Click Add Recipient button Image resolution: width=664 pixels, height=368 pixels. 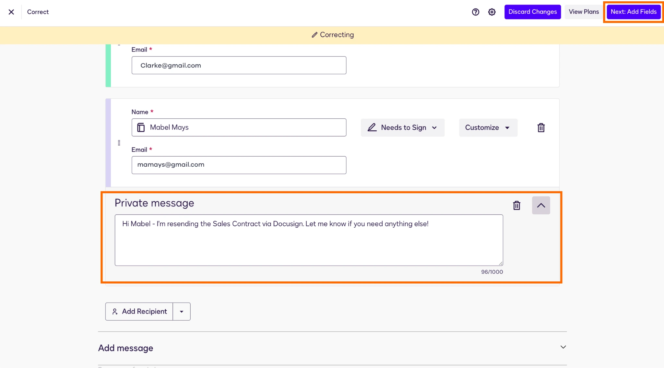[x=139, y=311]
